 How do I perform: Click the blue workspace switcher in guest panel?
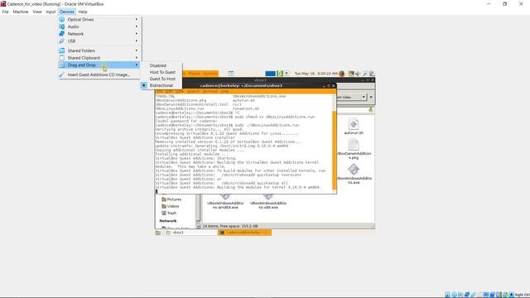pos(271,74)
